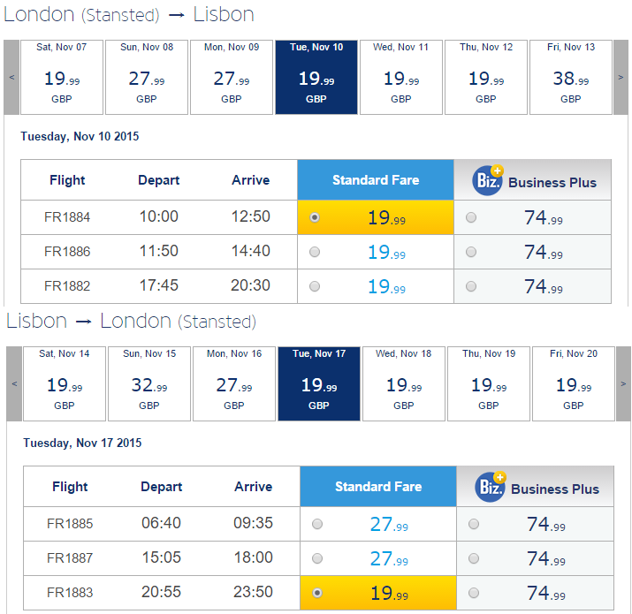Switch return date to Wed, Nov 18
Viewport: 632px width, 614px height.
403,383
